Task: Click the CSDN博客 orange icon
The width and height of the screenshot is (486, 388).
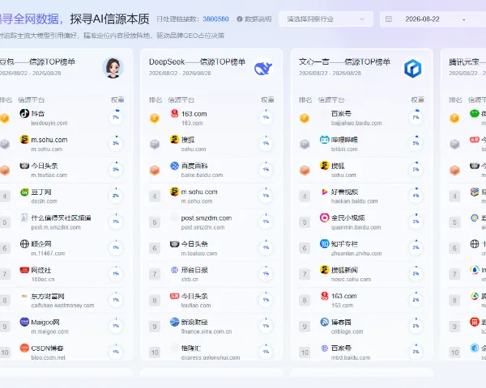Action: pos(24,348)
